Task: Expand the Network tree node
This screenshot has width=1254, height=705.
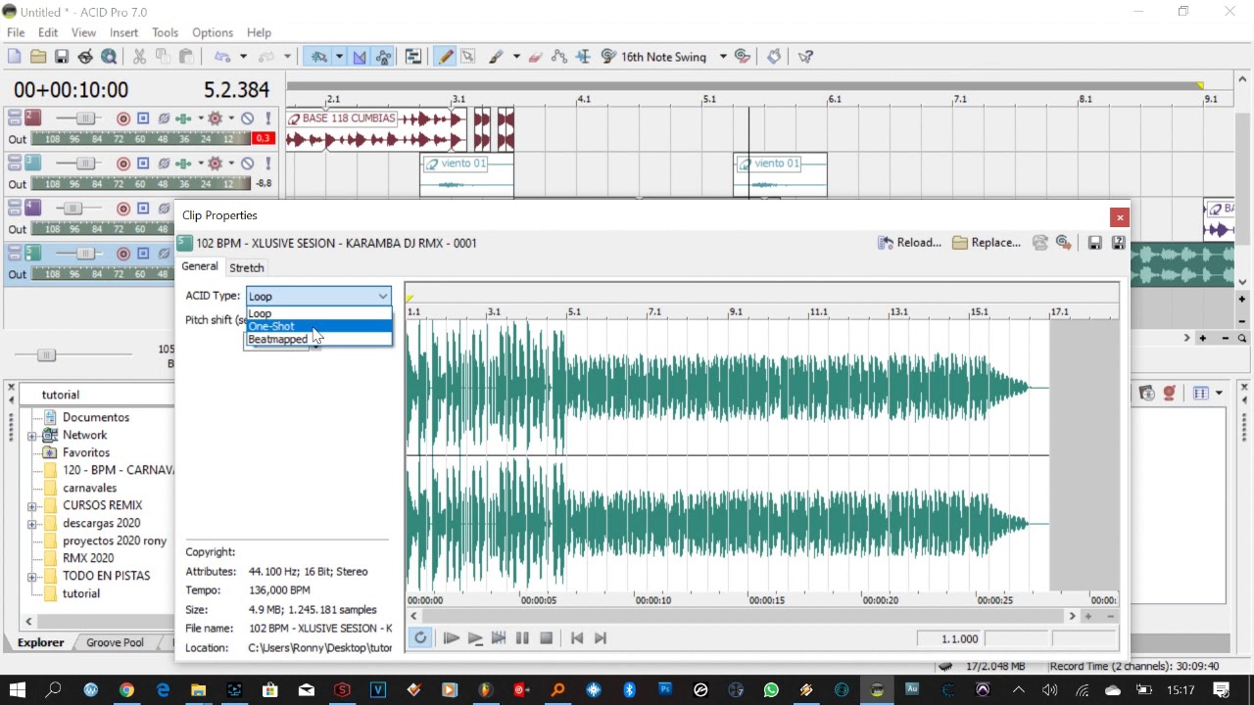Action: (32, 436)
